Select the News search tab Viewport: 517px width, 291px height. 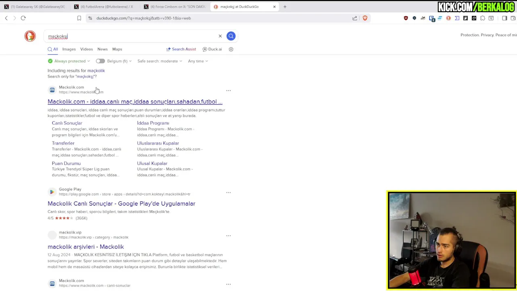click(102, 49)
